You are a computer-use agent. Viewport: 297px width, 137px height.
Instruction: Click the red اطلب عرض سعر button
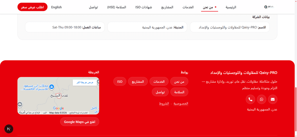[x=32, y=7]
